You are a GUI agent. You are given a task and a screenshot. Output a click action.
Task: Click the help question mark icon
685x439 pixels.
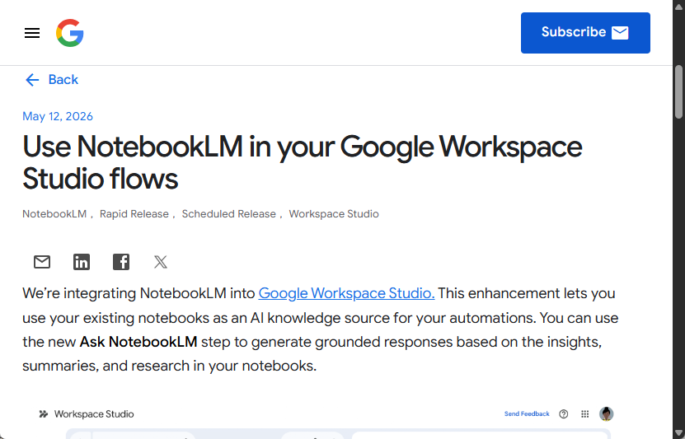point(564,413)
